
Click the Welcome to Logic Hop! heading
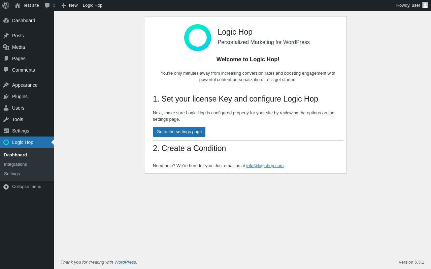[248, 60]
